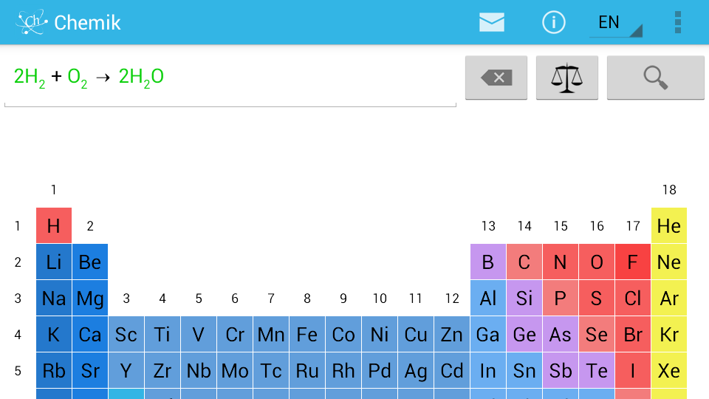Select element O (Oxygen)
Screen dimensions: 709x399
tap(597, 262)
